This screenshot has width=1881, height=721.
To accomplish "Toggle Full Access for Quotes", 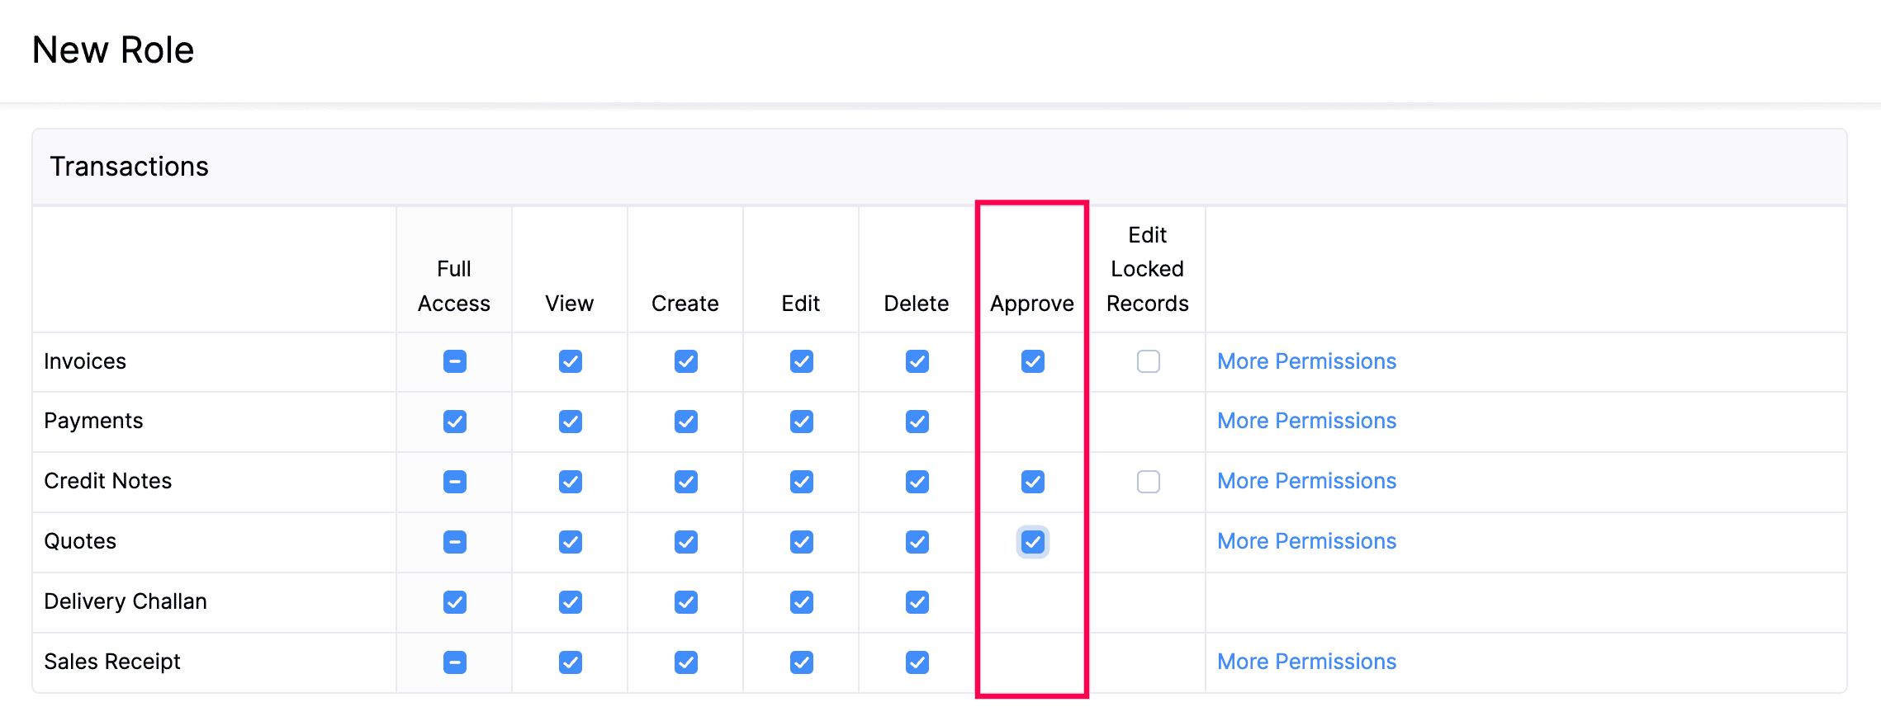I will click(x=455, y=542).
